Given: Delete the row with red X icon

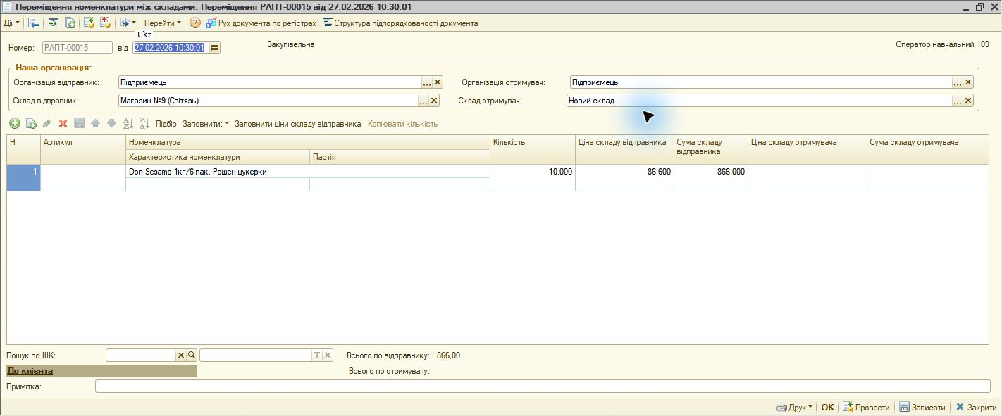Looking at the screenshot, I should pos(63,124).
